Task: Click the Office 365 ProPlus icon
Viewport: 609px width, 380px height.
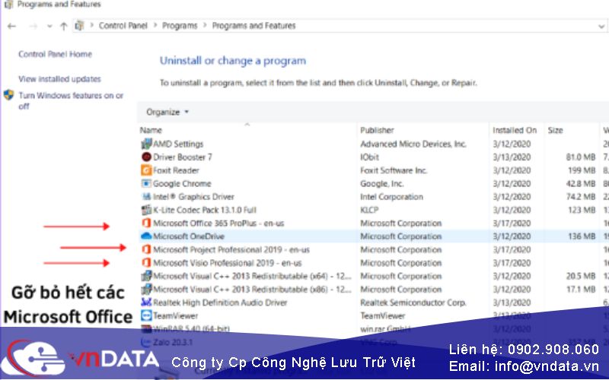Action: click(146, 223)
